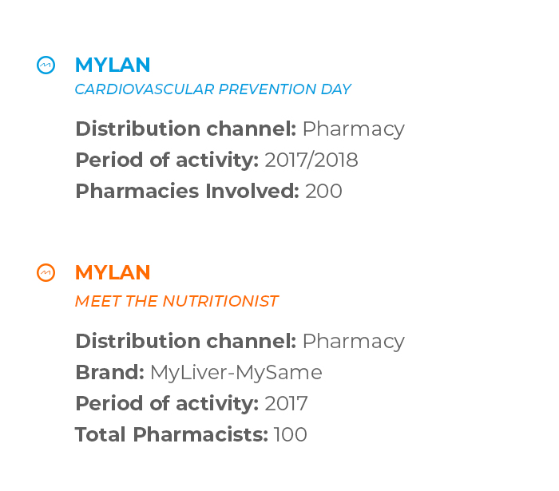Click the Distribution channel line under Meet the Nutritionist

[240, 342]
